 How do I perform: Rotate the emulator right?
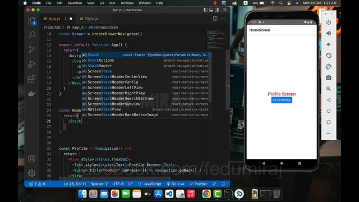[x=328, y=67]
